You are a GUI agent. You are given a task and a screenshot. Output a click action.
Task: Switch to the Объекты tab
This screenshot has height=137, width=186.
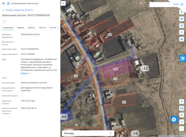[31, 28]
